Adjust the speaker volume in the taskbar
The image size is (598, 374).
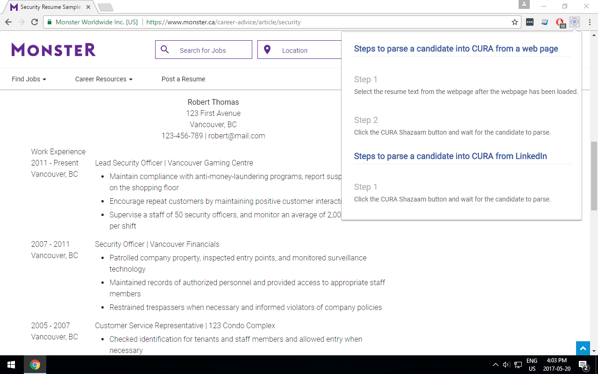pos(506,365)
